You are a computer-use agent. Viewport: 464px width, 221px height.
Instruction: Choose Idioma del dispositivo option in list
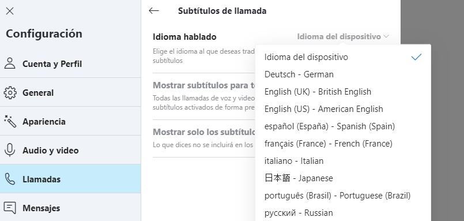coord(343,57)
